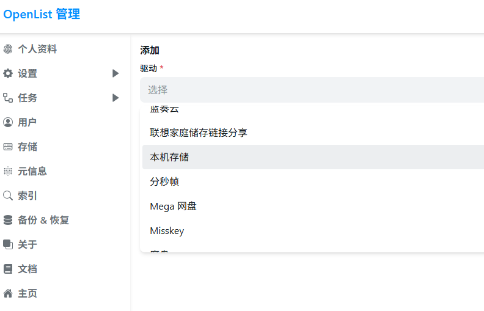
Task: Expand the 任务 submenu arrow
Action: [116, 98]
